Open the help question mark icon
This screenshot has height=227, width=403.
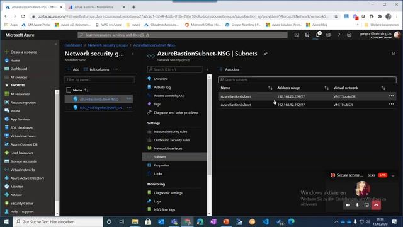coord(339,35)
